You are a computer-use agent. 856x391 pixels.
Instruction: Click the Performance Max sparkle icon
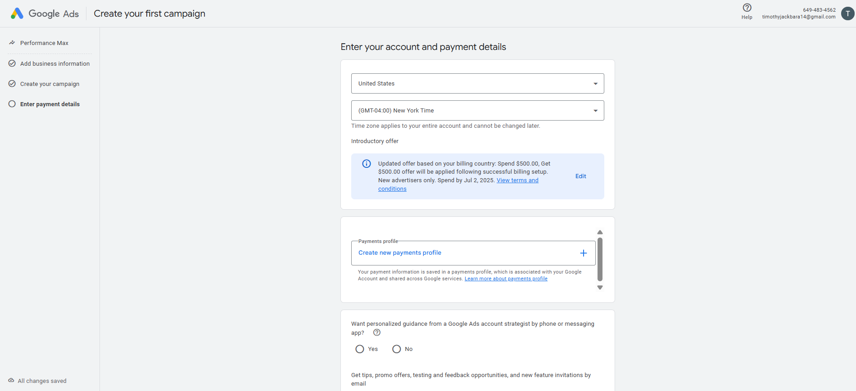pos(12,43)
